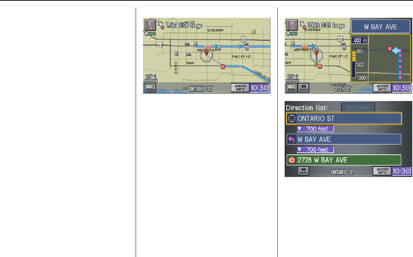Tap the CHERRY label on the 1.5mi map
The width and height of the screenshot is (413, 257).
215,30
